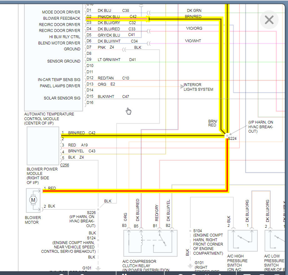Click the C256 connector label

64,165
